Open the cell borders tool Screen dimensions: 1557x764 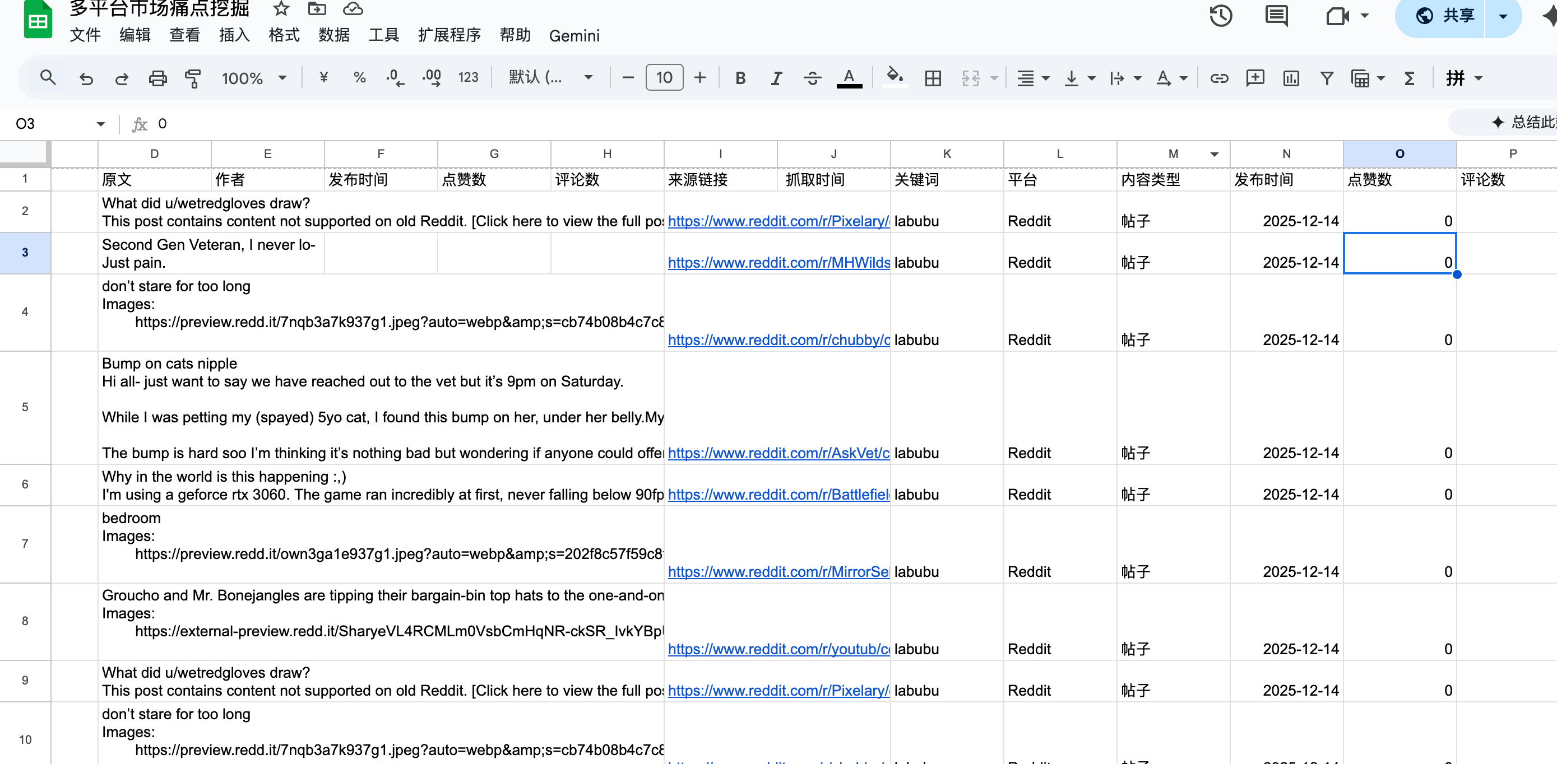(x=933, y=78)
